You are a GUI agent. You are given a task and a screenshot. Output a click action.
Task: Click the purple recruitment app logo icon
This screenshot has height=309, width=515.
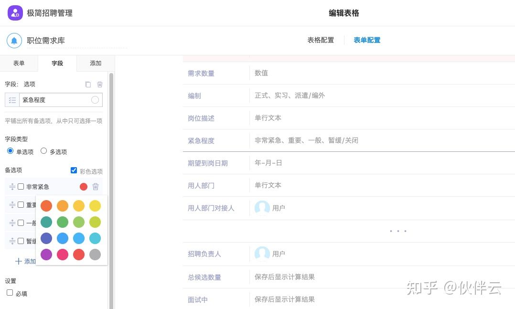pos(15,13)
